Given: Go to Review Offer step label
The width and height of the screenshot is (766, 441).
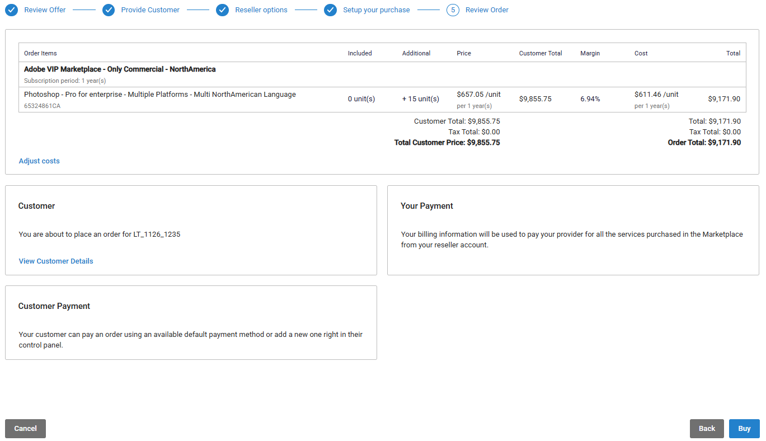Looking at the screenshot, I should pos(45,10).
